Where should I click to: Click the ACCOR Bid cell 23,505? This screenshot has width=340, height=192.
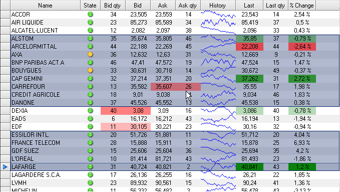(138, 15)
